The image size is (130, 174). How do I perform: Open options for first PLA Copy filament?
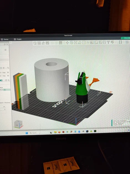[x=8, y=72]
